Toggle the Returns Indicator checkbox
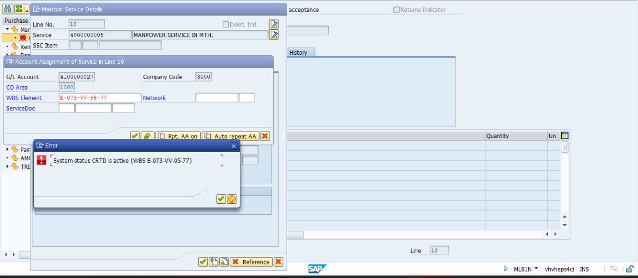Image resolution: width=638 pixels, height=278 pixels. click(396, 10)
